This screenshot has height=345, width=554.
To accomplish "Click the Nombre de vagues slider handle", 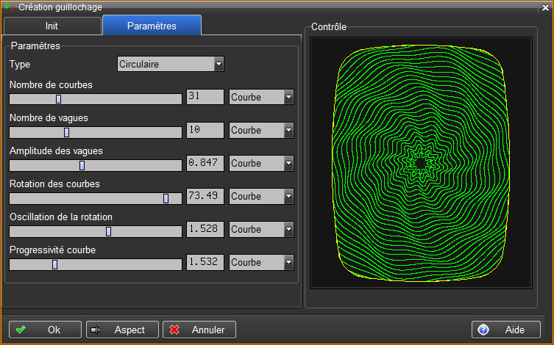I will coord(66,132).
